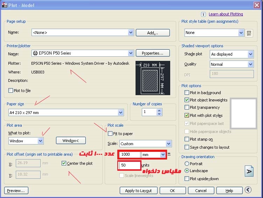
Task: Click the printer Properties button
Action: click(x=152, y=53)
